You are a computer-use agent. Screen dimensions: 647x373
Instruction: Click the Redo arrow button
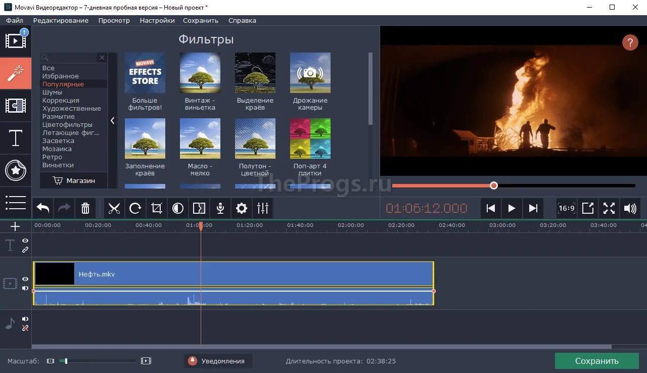64,208
